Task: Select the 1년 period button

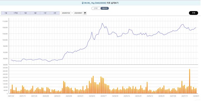Action: pyautogui.click(x=45, y=13)
